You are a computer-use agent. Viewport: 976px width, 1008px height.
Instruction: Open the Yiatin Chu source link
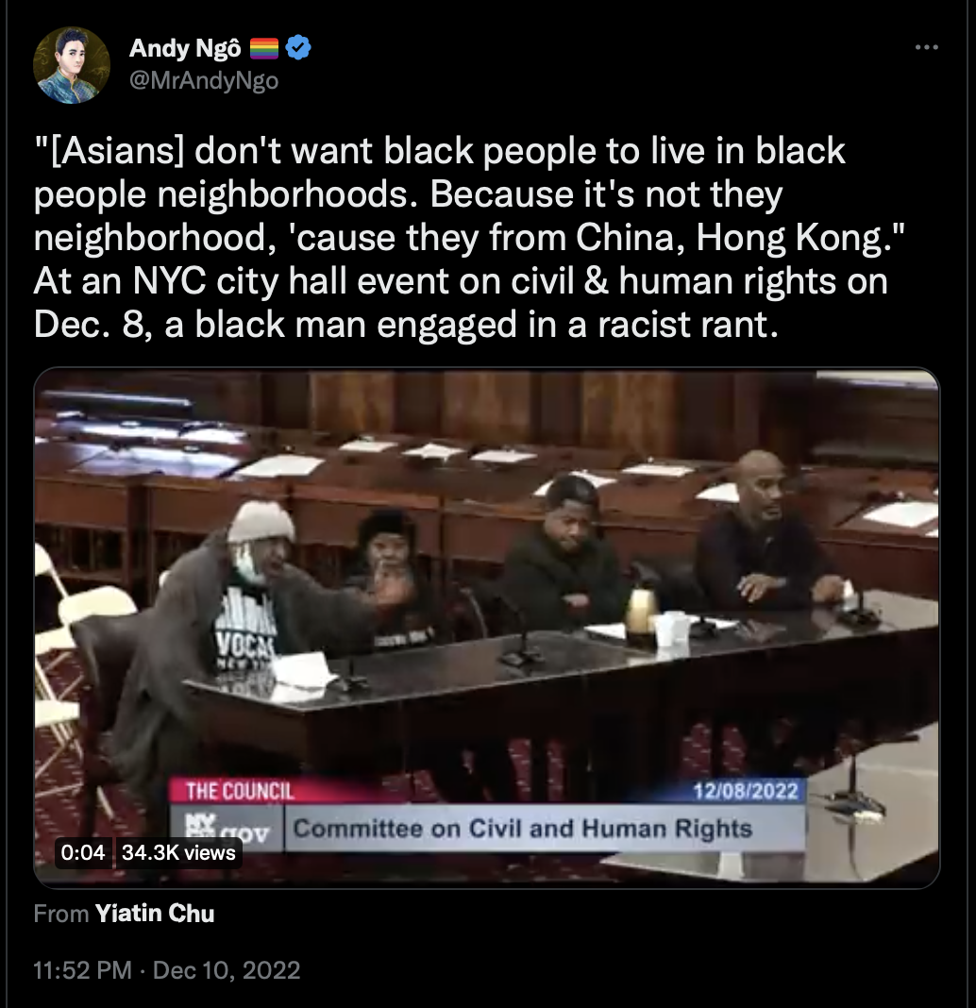pos(154,914)
